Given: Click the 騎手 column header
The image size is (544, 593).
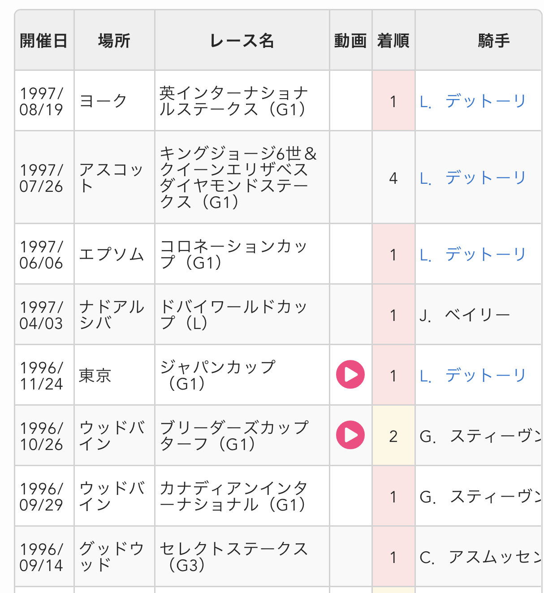Looking at the screenshot, I should point(493,41).
